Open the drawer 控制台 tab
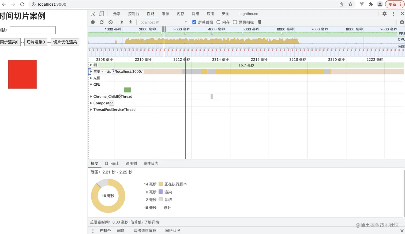The height and width of the screenshot is (234, 405). click(x=105, y=231)
